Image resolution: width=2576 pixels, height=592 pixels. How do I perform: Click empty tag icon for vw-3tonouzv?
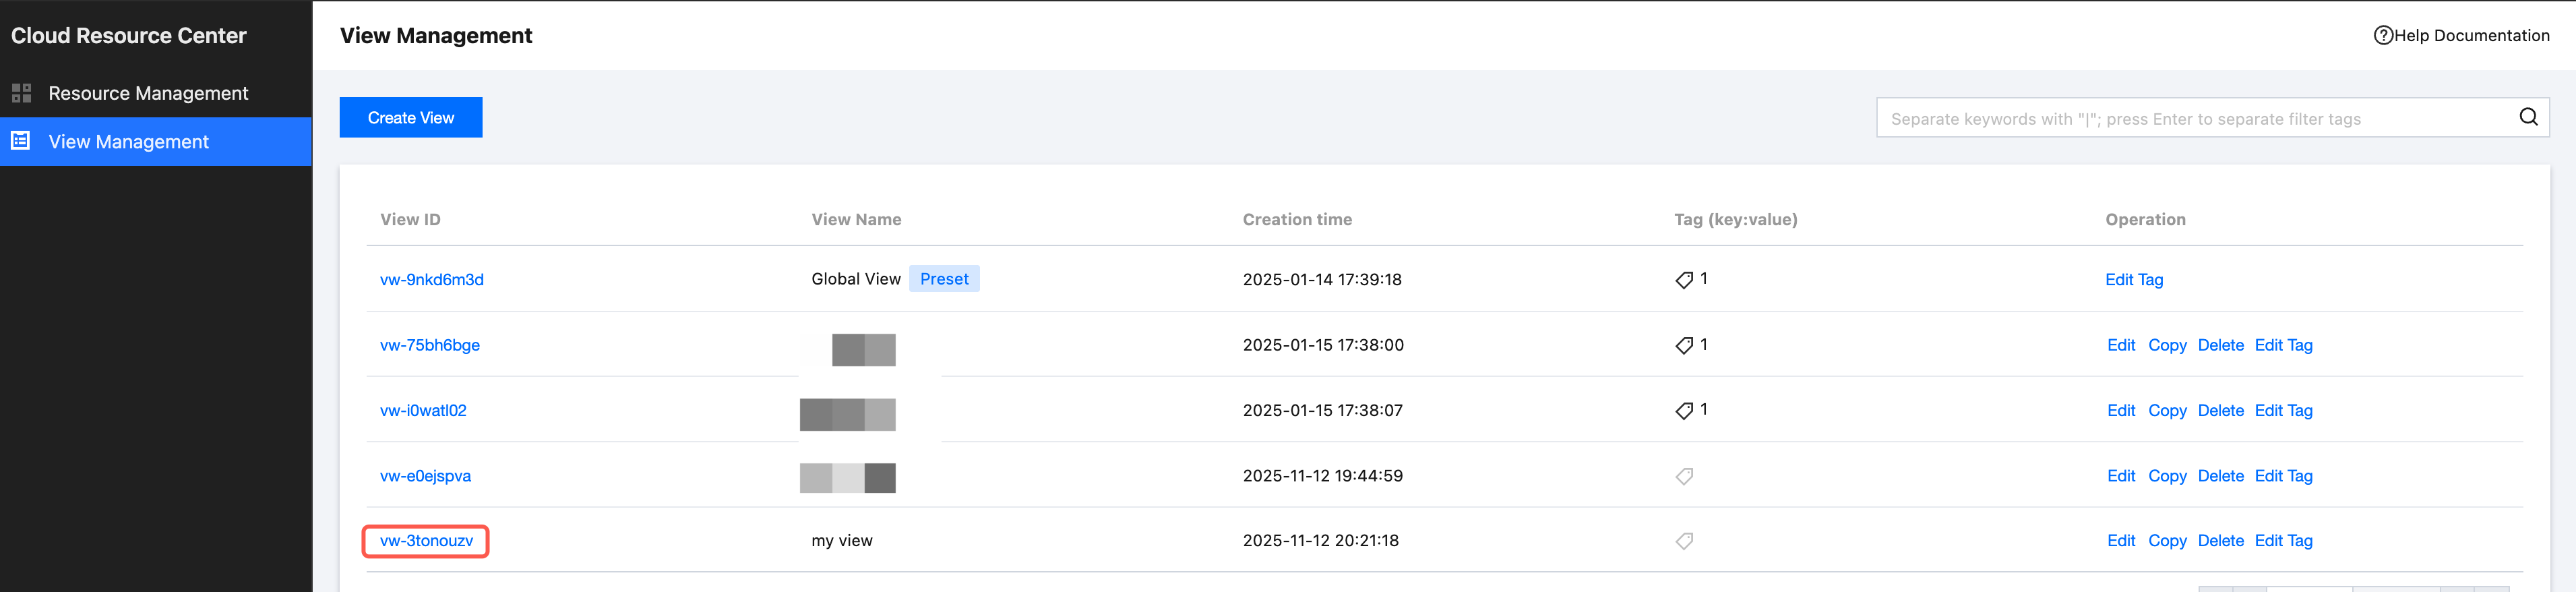tap(1684, 541)
